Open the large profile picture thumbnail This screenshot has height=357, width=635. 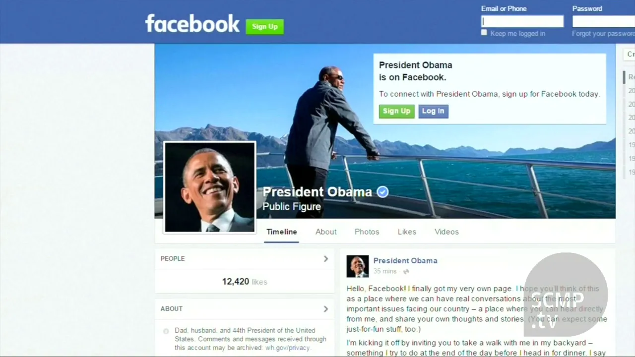click(209, 187)
